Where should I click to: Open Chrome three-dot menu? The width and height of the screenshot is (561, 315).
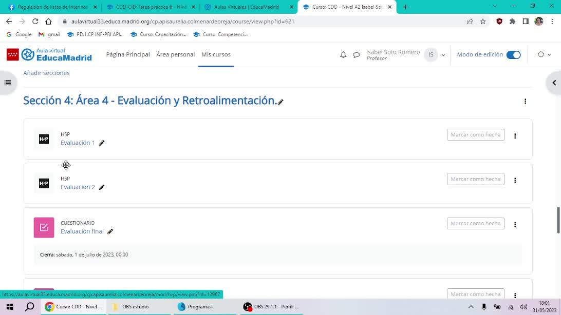(552, 22)
